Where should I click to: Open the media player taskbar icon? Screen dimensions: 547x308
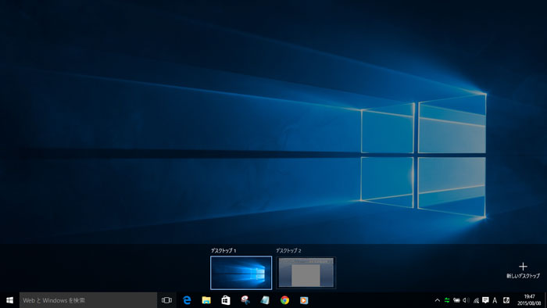[x=304, y=300]
